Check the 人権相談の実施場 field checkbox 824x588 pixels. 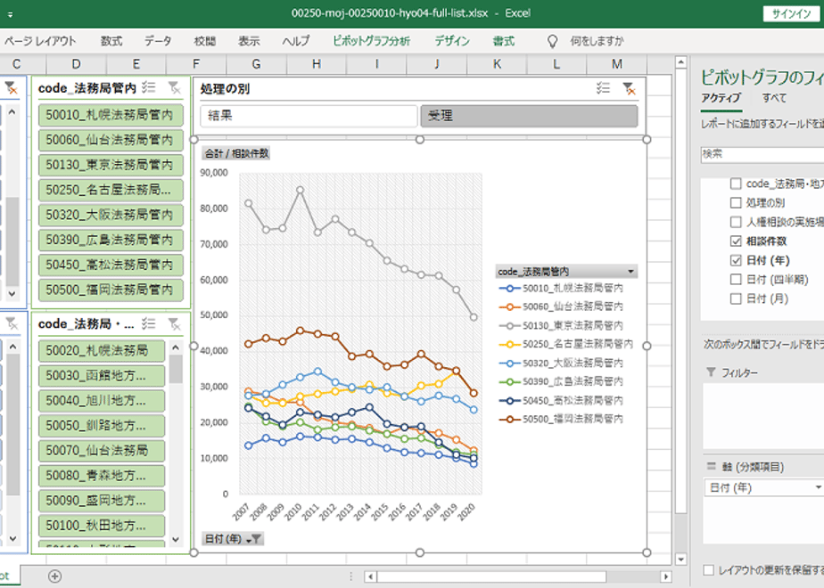(x=736, y=222)
